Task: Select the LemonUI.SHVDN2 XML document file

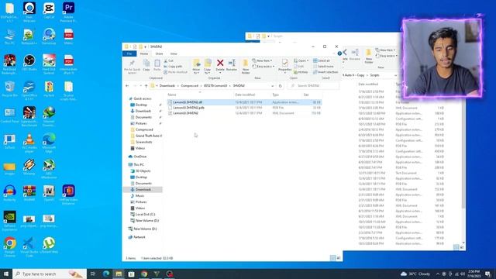Action: pos(244,113)
